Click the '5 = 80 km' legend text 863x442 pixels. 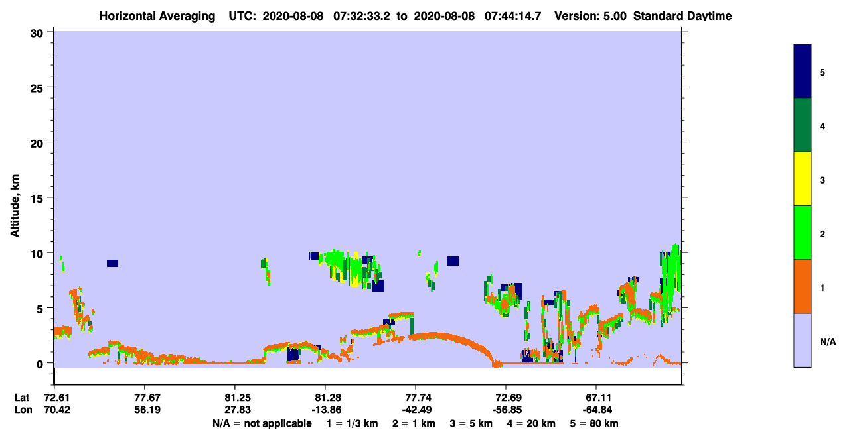click(x=594, y=423)
